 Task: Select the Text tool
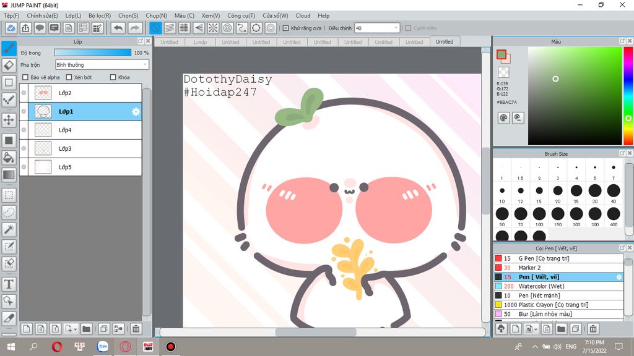(x=9, y=284)
